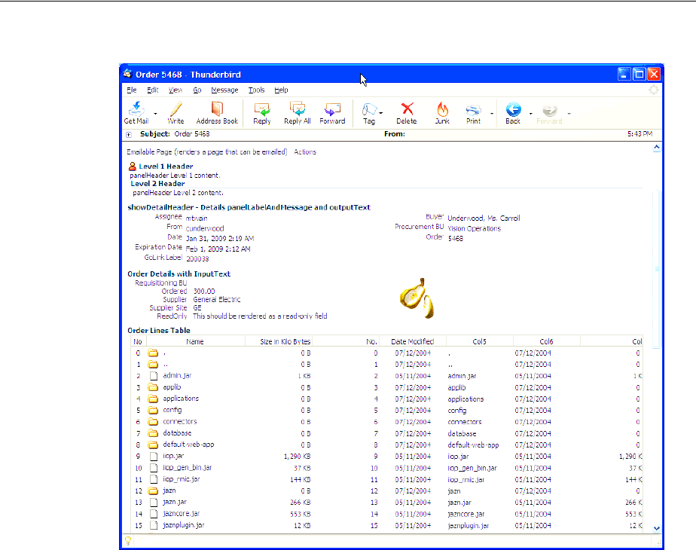This screenshot has height=550, width=696.
Task: Click the file icon for jaznplugin.jar
Action: tap(154, 526)
